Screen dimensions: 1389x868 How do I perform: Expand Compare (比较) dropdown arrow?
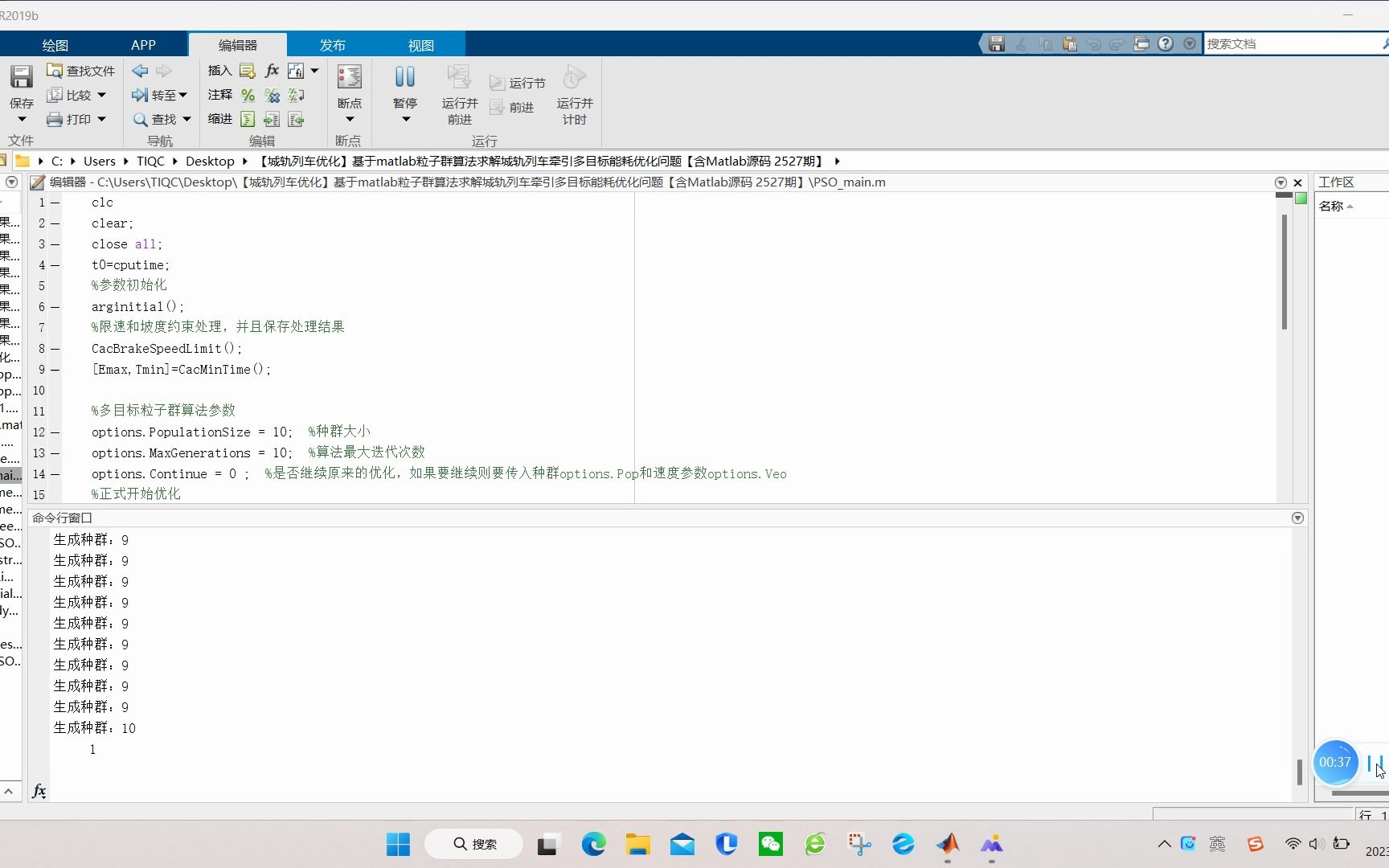pos(101,95)
